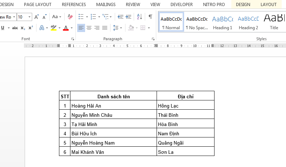Apply red font color
Image resolution: width=286 pixels, height=167 pixels.
tap(66, 28)
